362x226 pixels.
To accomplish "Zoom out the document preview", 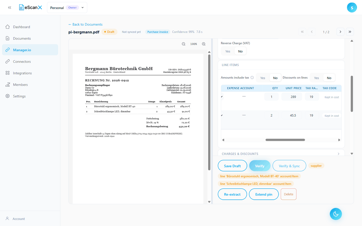I will [184, 44].
